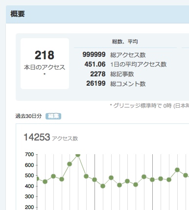Click the 300 y-axis label
This screenshot has width=189, height=210.
pos(29,197)
